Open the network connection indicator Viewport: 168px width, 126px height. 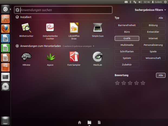pyautogui.click(x=135, y=2)
